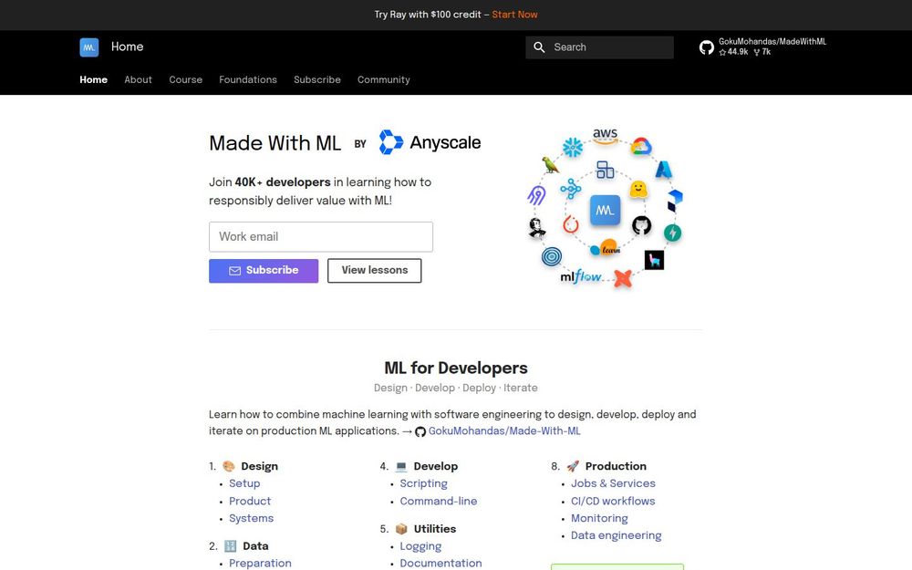Click the Google Cloud logo in the graphic
Viewport: 912px width, 570px height.
coord(640,146)
